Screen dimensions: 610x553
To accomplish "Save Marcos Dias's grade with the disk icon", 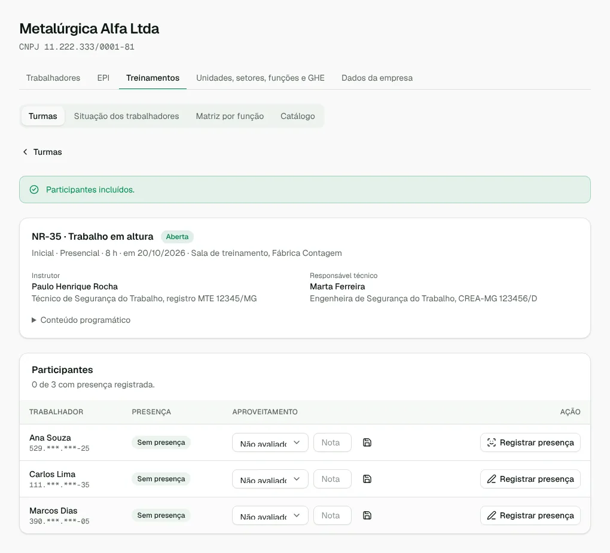I will [367, 516].
